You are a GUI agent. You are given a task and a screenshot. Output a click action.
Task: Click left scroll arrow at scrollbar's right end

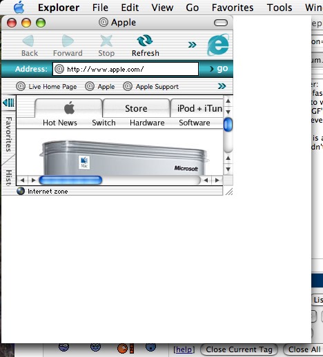pyautogui.click(x=206, y=181)
